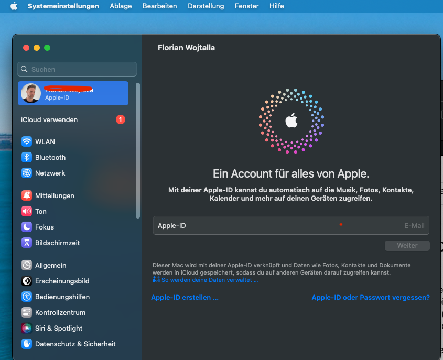Click the Netzwerk globe icon
The image size is (443, 360).
coord(27,173)
